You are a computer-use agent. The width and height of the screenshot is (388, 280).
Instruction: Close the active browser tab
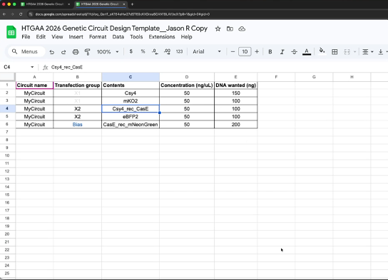[x=124, y=4]
